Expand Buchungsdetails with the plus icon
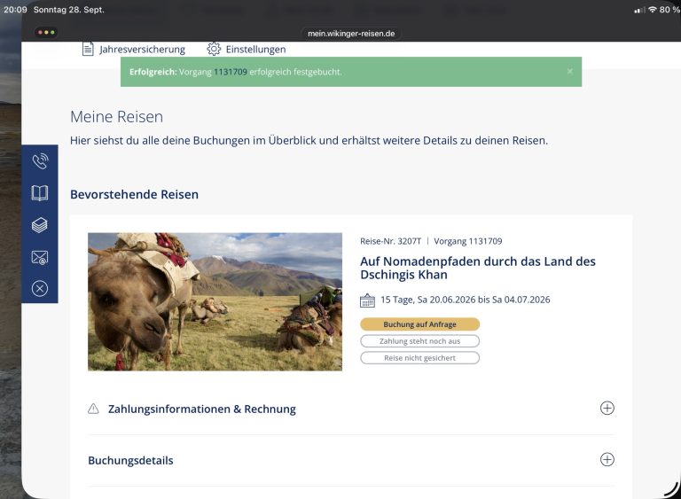Viewport: 681px width, 499px height. 607,460
